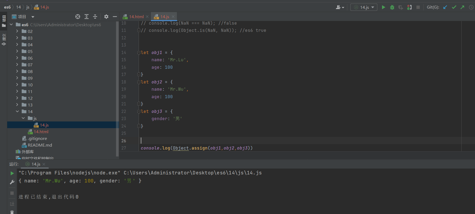Expand folder 02 in project tree
Viewport: 475px width, 214px height.
(17, 31)
